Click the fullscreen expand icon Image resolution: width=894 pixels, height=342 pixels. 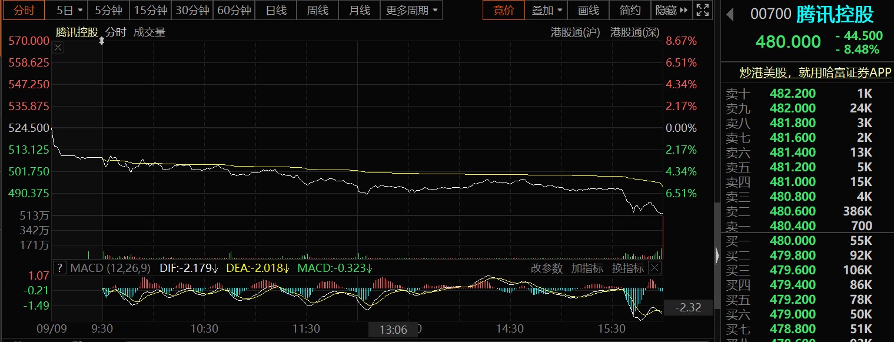(702, 10)
